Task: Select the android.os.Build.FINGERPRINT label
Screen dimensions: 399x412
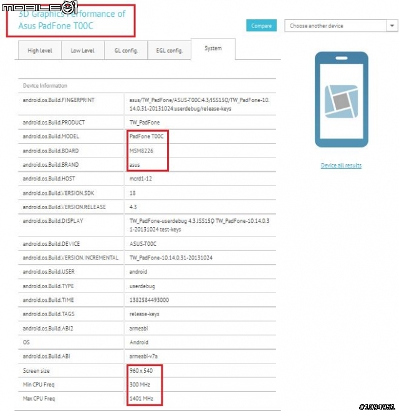Action: (x=59, y=100)
